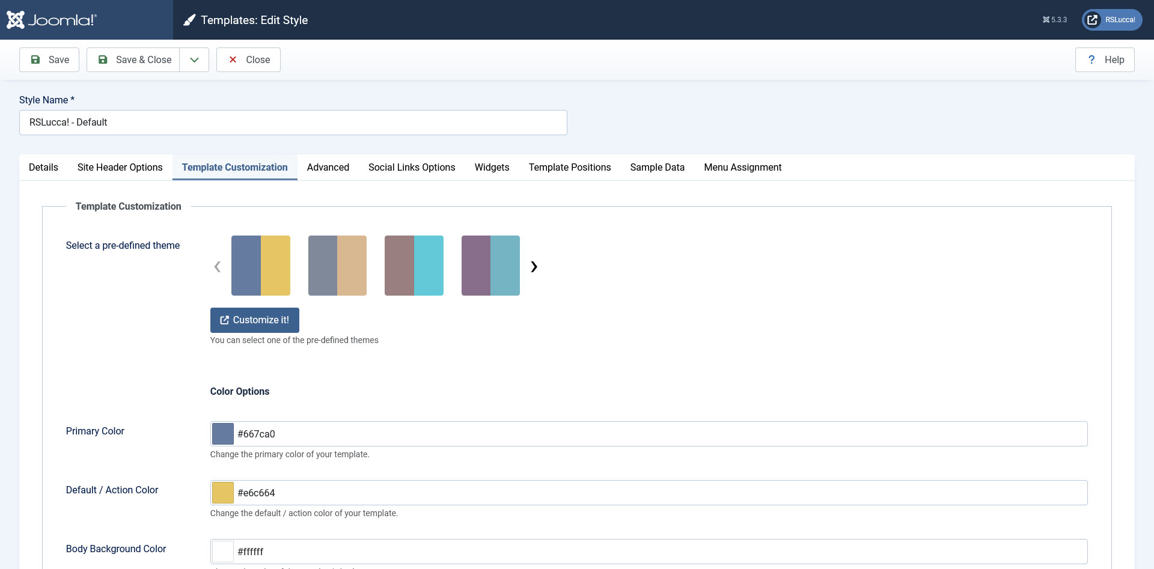Open the Primary Color swatch picker
This screenshot has width=1154, height=569.
tap(223, 434)
